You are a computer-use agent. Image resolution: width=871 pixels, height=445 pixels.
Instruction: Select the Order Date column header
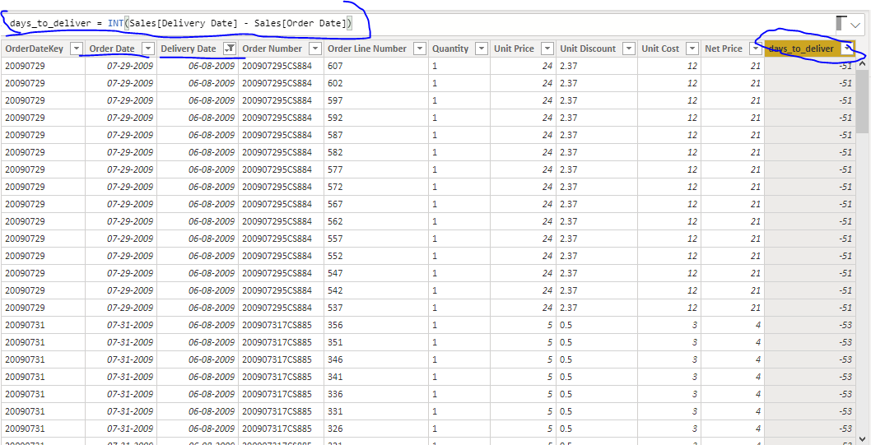[121, 49]
